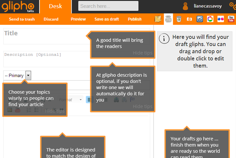Open the lianecassavoy profile link
Image resolution: width=236 pixels, height=158 pixels.
(x=208, y=6)
